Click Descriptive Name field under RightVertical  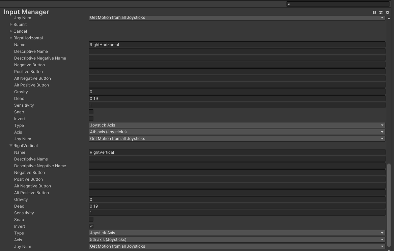[237, 159]
